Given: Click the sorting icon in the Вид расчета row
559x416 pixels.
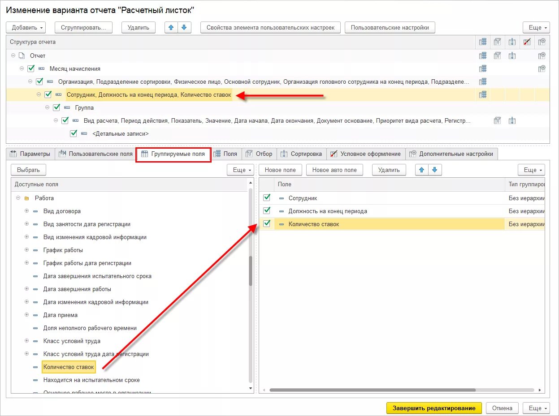Looking at the screenshot, I should click(512, 120).
